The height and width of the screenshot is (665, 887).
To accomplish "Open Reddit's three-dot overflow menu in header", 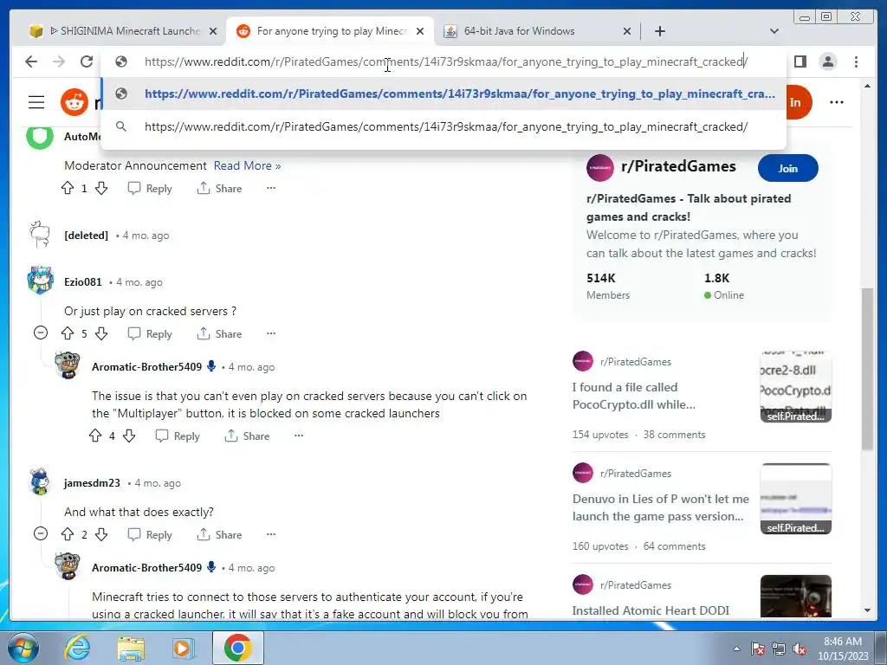I will point(836,102).
